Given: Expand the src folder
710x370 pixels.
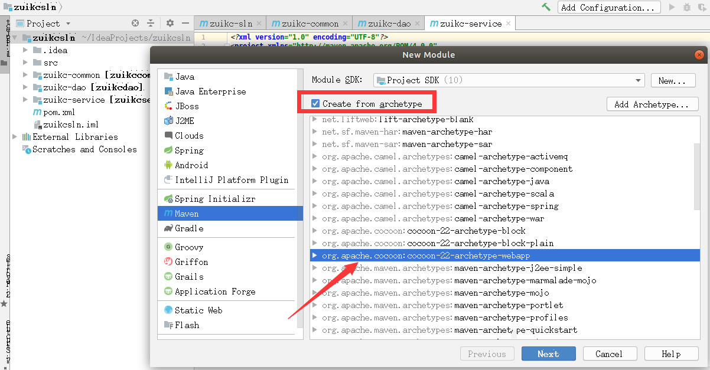Looking at the screenshot, I should click(x=25, y=63).
